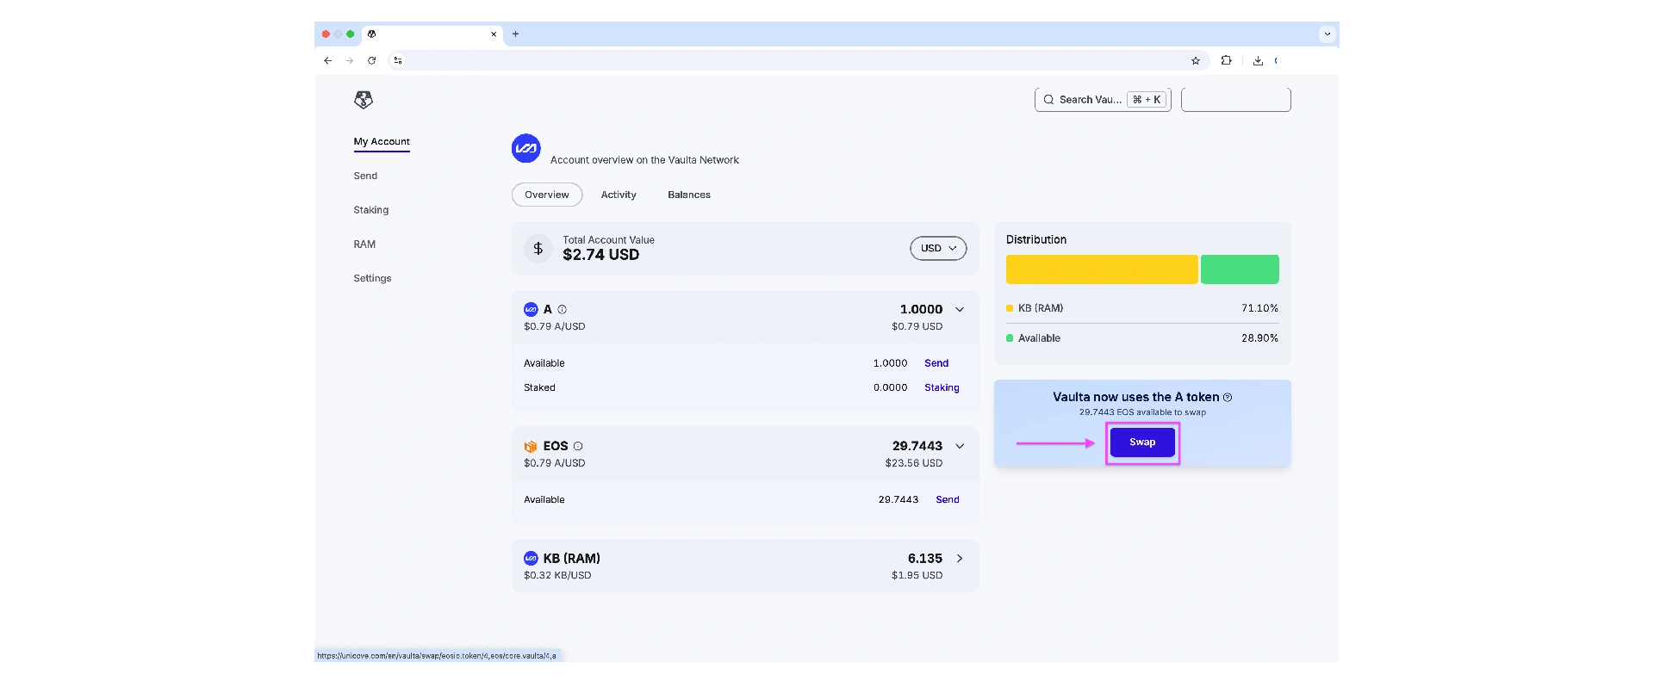Click the empty box next to search
The width and height of the screenshot is (1654, 687).
(x=1236, y=100)
